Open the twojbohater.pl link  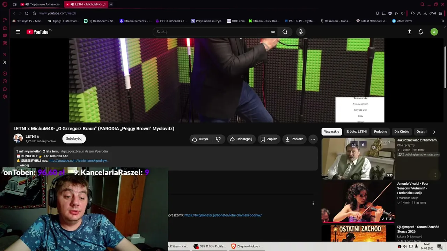223,215
